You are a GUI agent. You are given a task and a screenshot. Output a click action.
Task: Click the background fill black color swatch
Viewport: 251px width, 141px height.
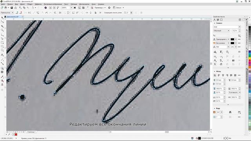(233, 43)
